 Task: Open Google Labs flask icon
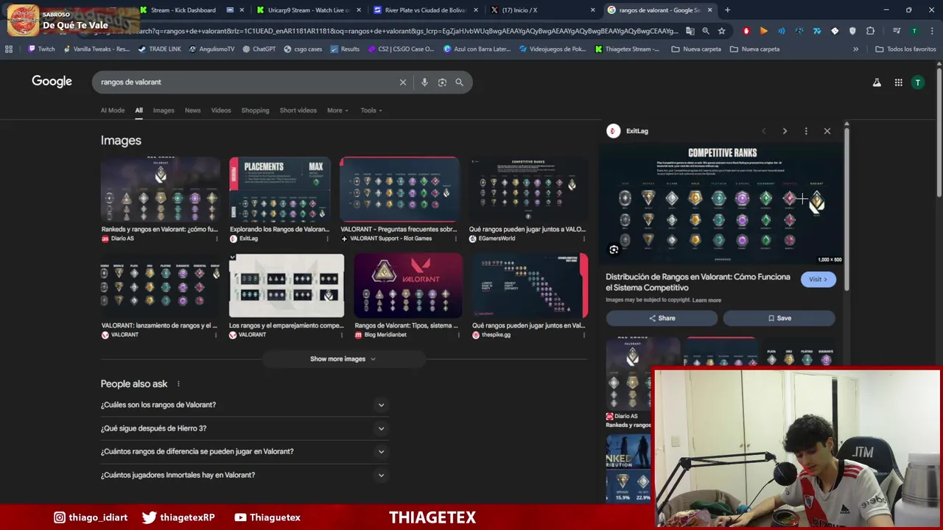[877, 82]
